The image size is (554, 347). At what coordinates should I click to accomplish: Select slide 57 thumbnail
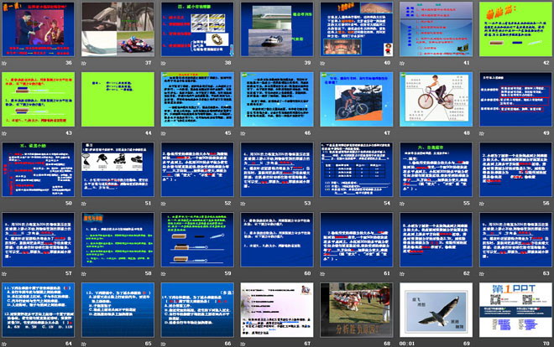coord(38,240)
